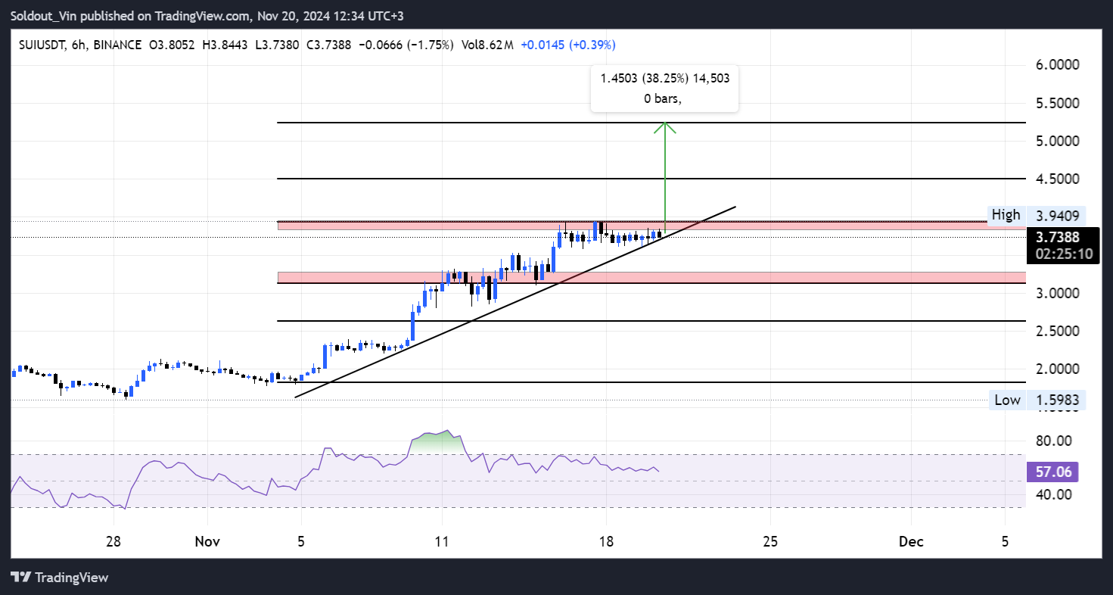Click the 25 date label on time axis

click(770, 542)
